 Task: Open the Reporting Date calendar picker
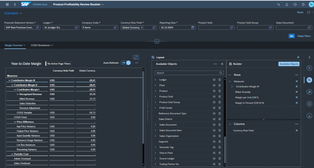pos(193,28)
